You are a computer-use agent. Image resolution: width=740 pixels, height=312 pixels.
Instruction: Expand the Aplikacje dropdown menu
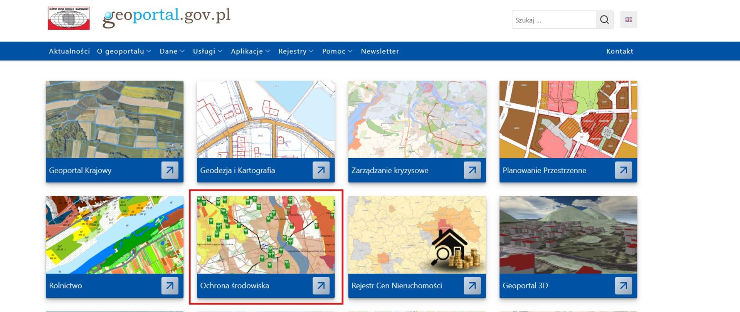[x=250, y=51]
